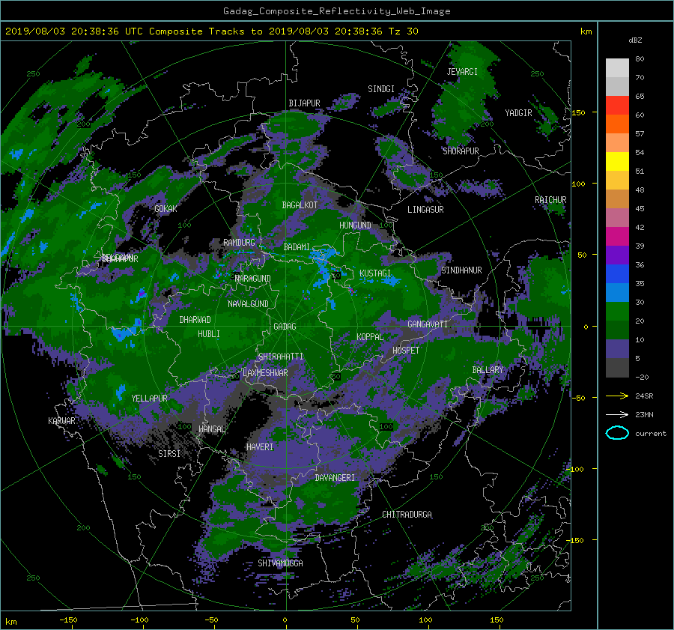The image size is (674, 630).
Task: Click the KOPPAL city label
Action: pos(370,337)
